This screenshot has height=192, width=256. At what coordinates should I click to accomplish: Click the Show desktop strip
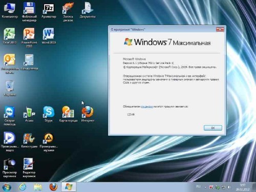(253, 187)
